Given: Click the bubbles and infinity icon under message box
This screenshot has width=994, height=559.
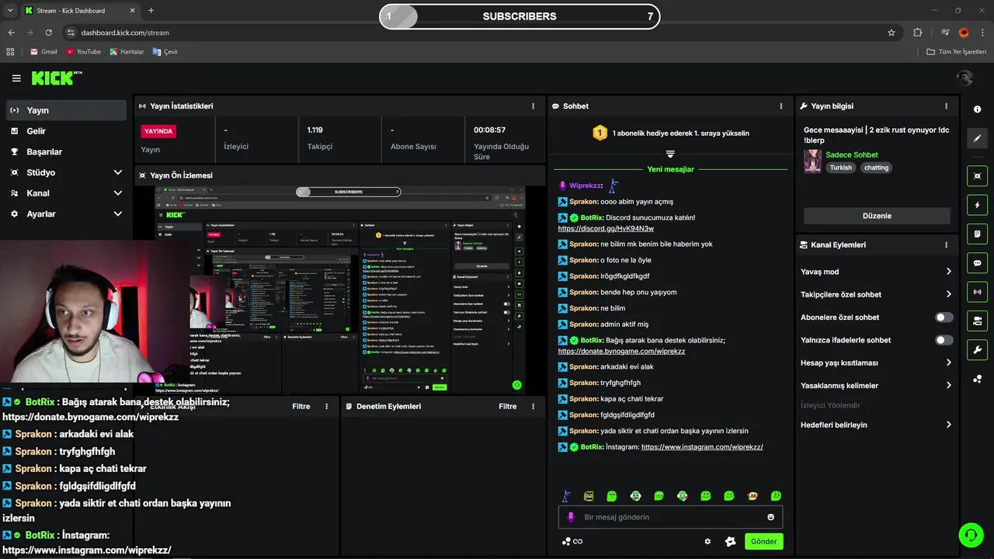Looking at the screenshot, I should click(572, 541).
